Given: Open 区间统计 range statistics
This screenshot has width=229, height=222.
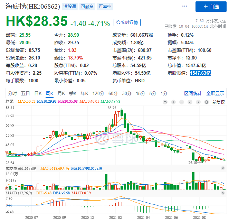Looking at the screenshot, I should tap(193, 93).
